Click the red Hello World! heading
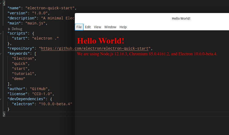The image size is (229, 135). (101, 41)
